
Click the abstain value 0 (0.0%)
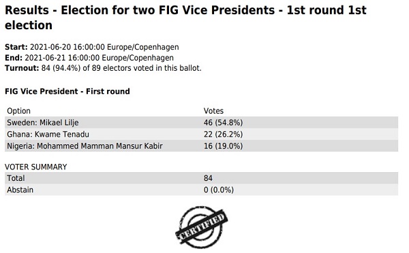pos(219,190)
